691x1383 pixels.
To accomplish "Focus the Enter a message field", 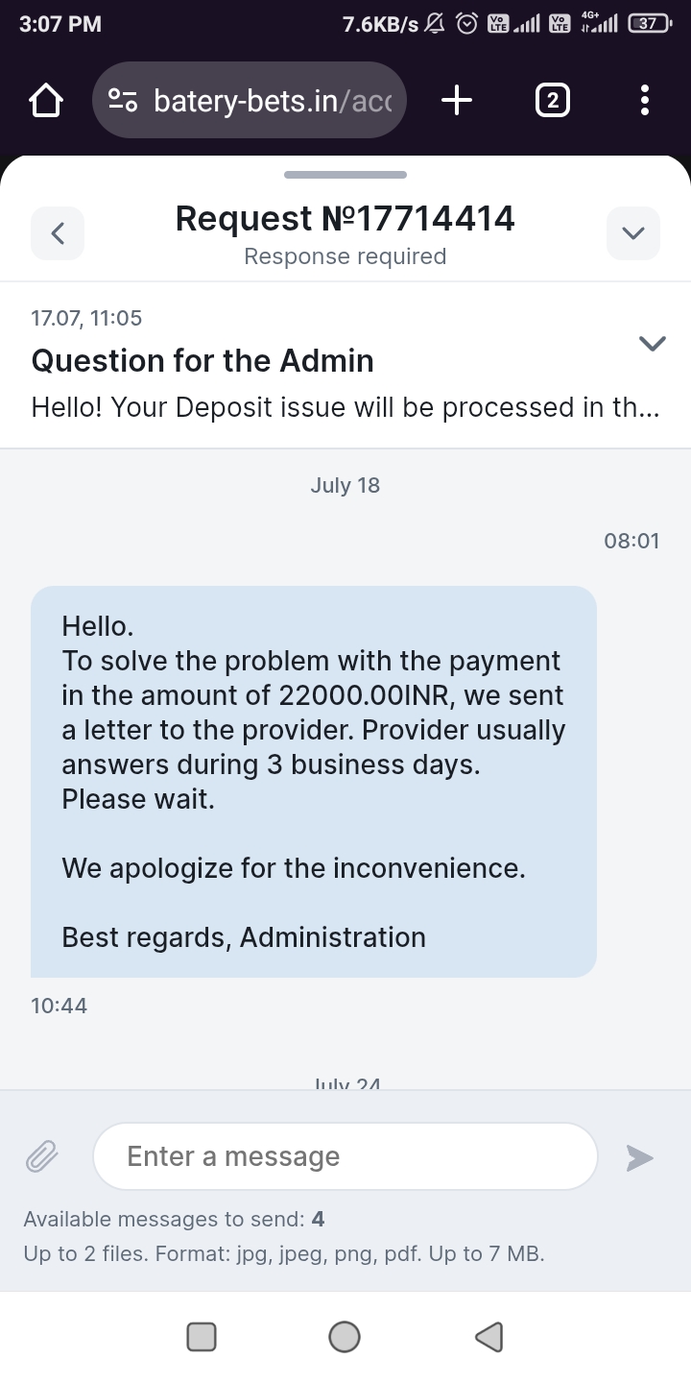I will point(345,1156).
